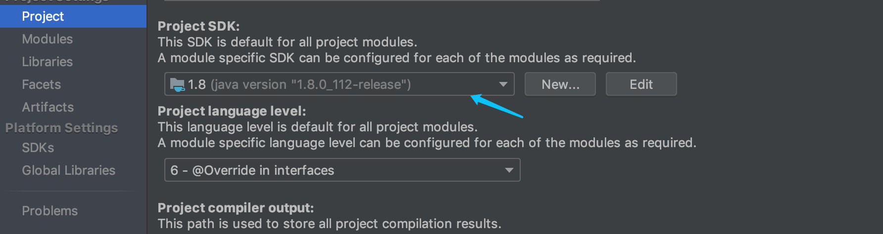Select Project in the settings sidebar
This screenshot has height=234, width=883.
pyautogui.click(x=43, y=16)
